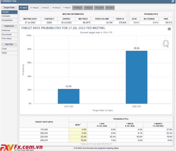This screenshot has width=176, height=151.
Task: Click the 1 MONTH 13 JUN 2022 header
Action: point(158,125)
